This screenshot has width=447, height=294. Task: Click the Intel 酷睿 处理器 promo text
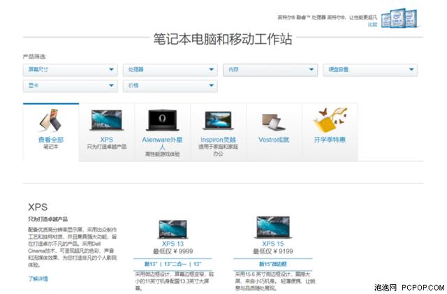click(x=328, y=17)
